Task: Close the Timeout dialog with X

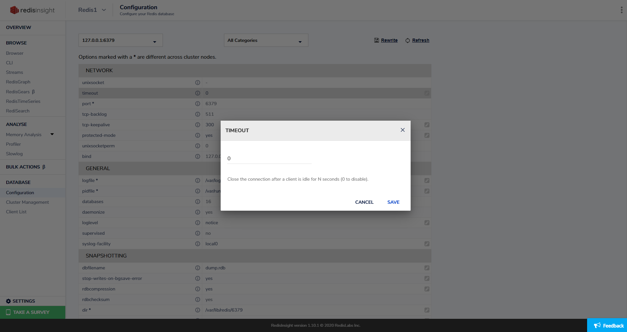Action: [402, 130]
